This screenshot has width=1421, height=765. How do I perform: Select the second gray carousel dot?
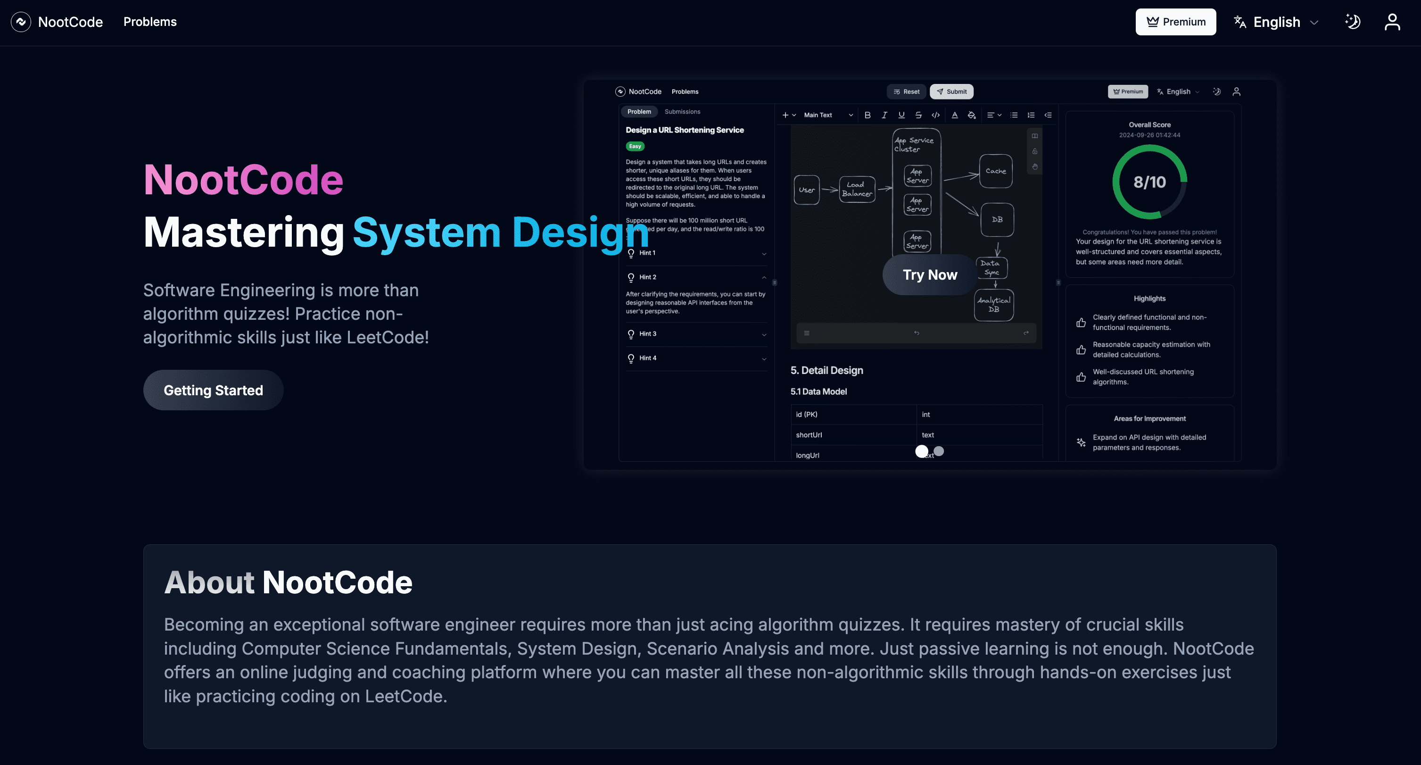[939, 451]
